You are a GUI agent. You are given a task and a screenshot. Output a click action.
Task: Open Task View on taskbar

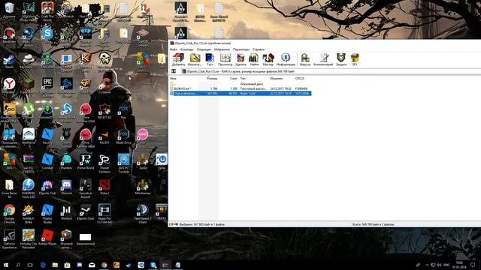30,265
